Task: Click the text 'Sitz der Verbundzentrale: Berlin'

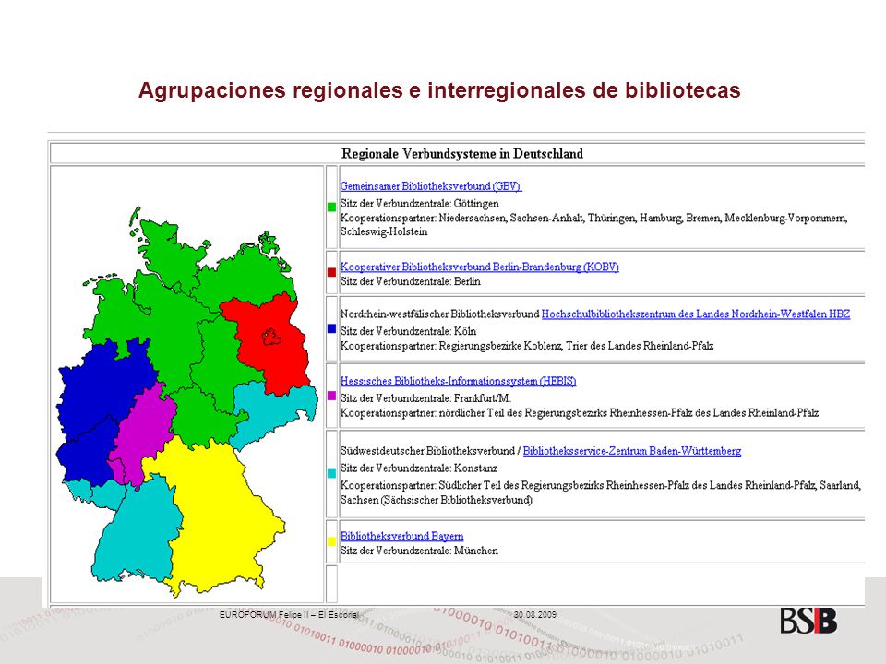Action: [410, 281]
